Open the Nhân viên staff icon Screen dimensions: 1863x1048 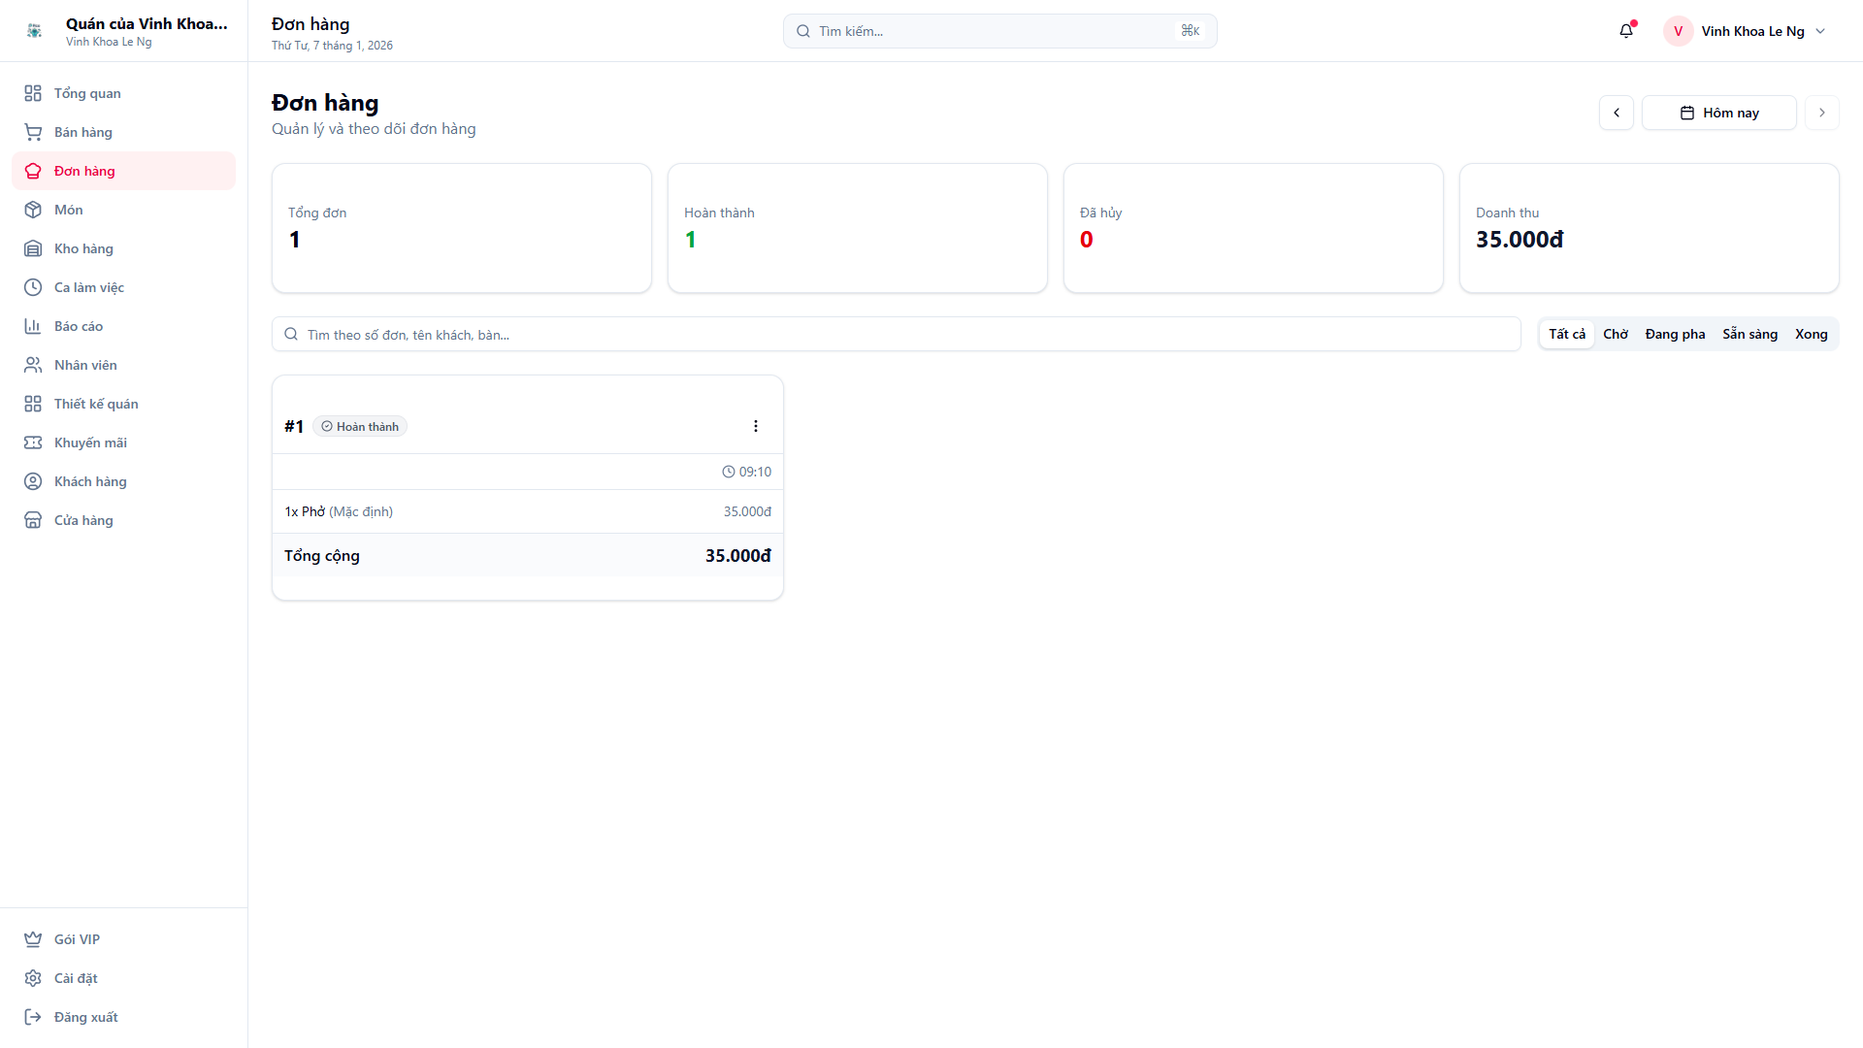tap(34, 365)
